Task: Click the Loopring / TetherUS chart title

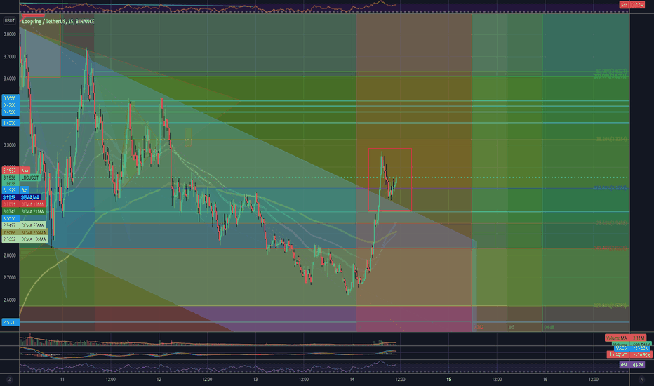Action: click(58, 21)
